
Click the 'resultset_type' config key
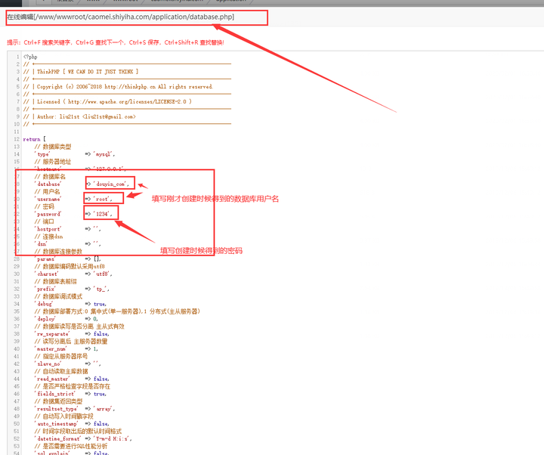(x=56, y=409)
